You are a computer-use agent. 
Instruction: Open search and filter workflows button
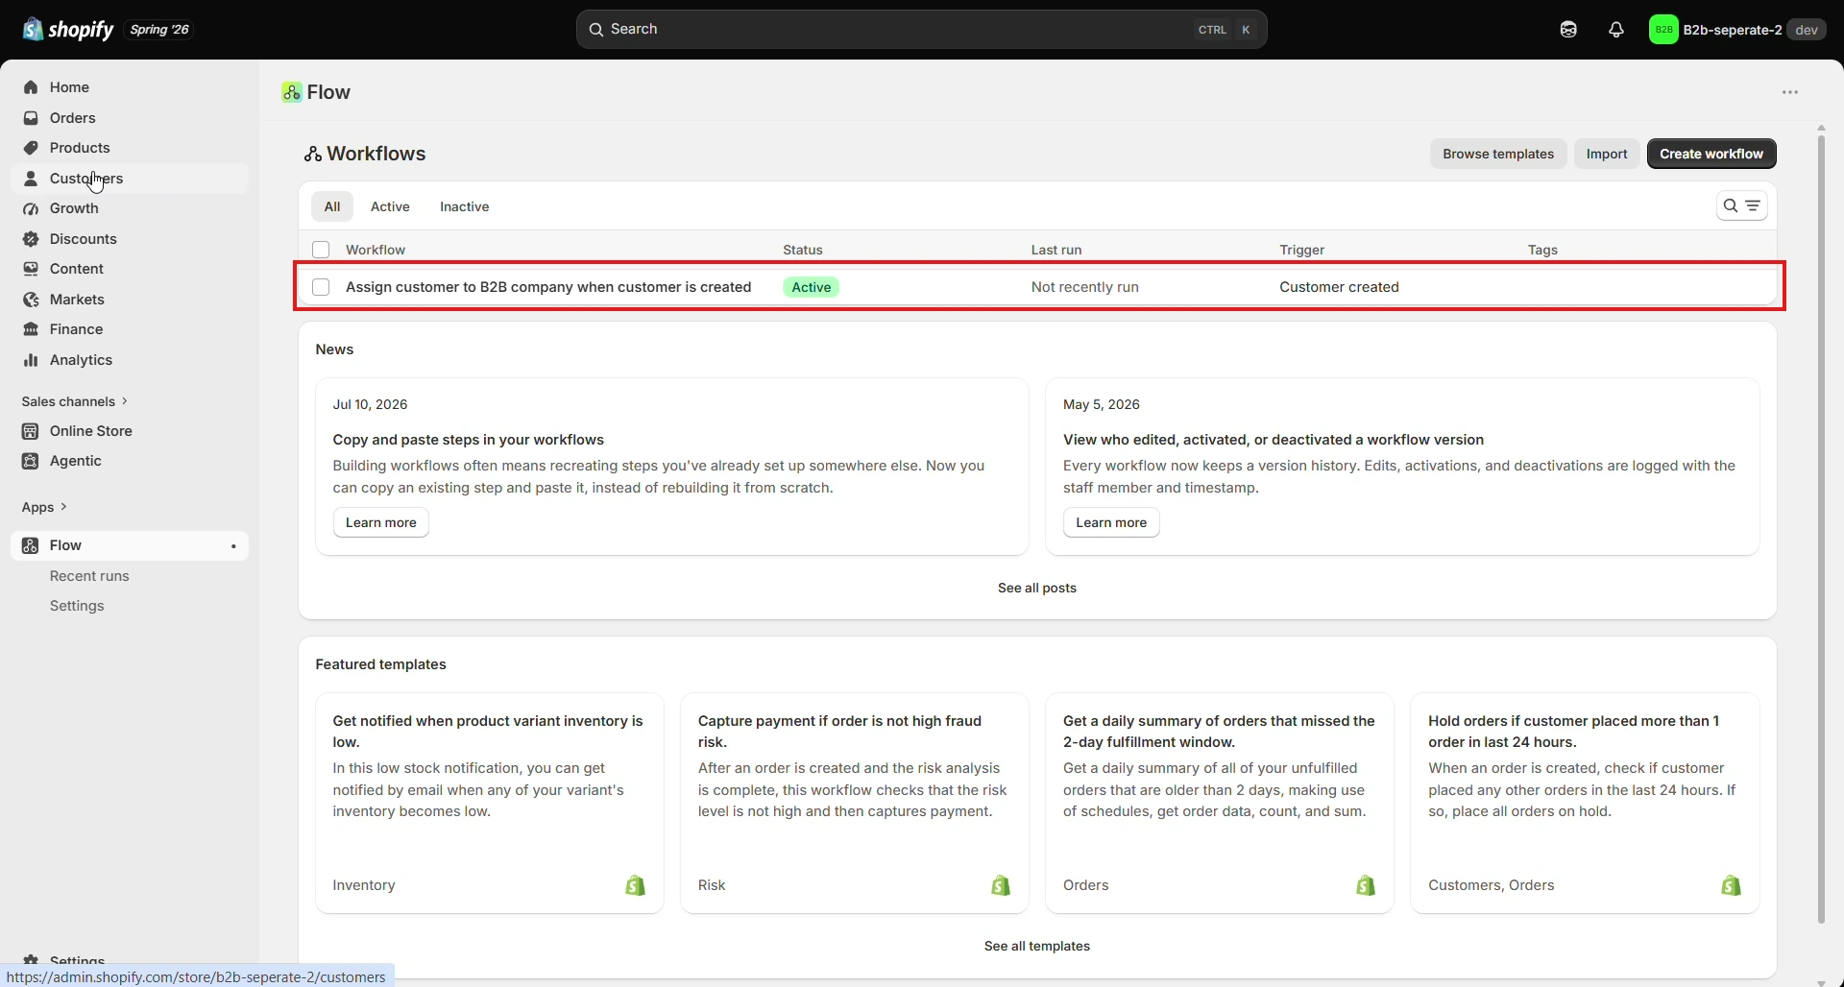tap(1741, 205)
